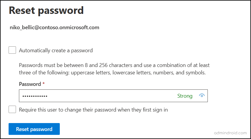The width and height of the screenshot is (251, 139).
Task: Click the blue Reset password button
Action: coord(34,129)
